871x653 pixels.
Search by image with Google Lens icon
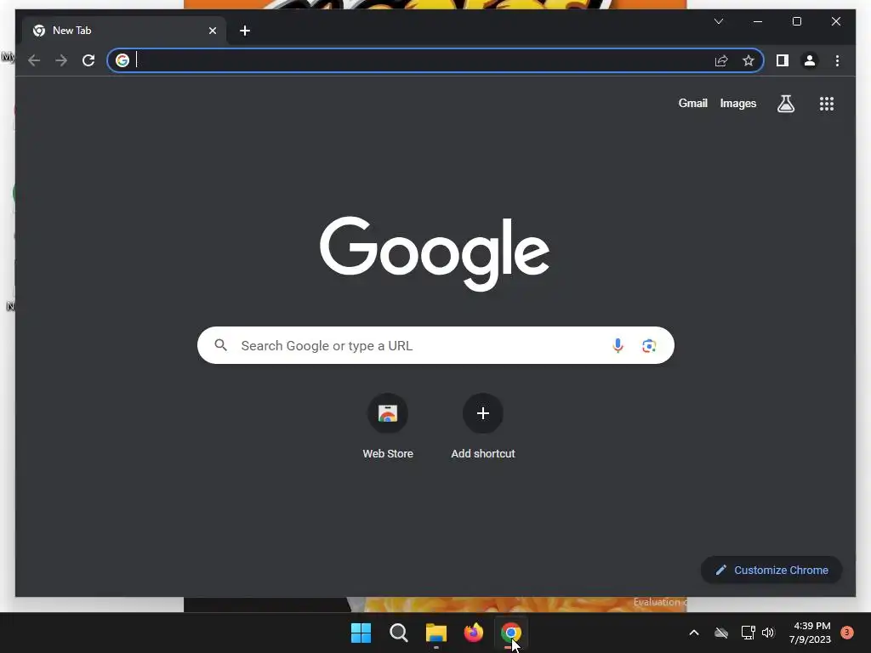pos(649,345)
